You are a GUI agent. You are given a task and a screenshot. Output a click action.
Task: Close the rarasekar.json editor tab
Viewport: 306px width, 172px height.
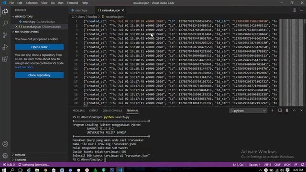pos(123,10)
